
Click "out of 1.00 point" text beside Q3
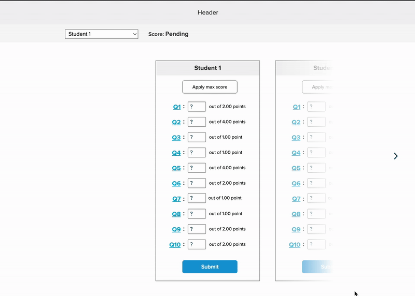tap(226, 137)
